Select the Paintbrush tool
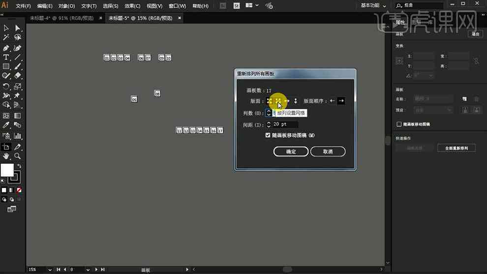 point(18,66)
